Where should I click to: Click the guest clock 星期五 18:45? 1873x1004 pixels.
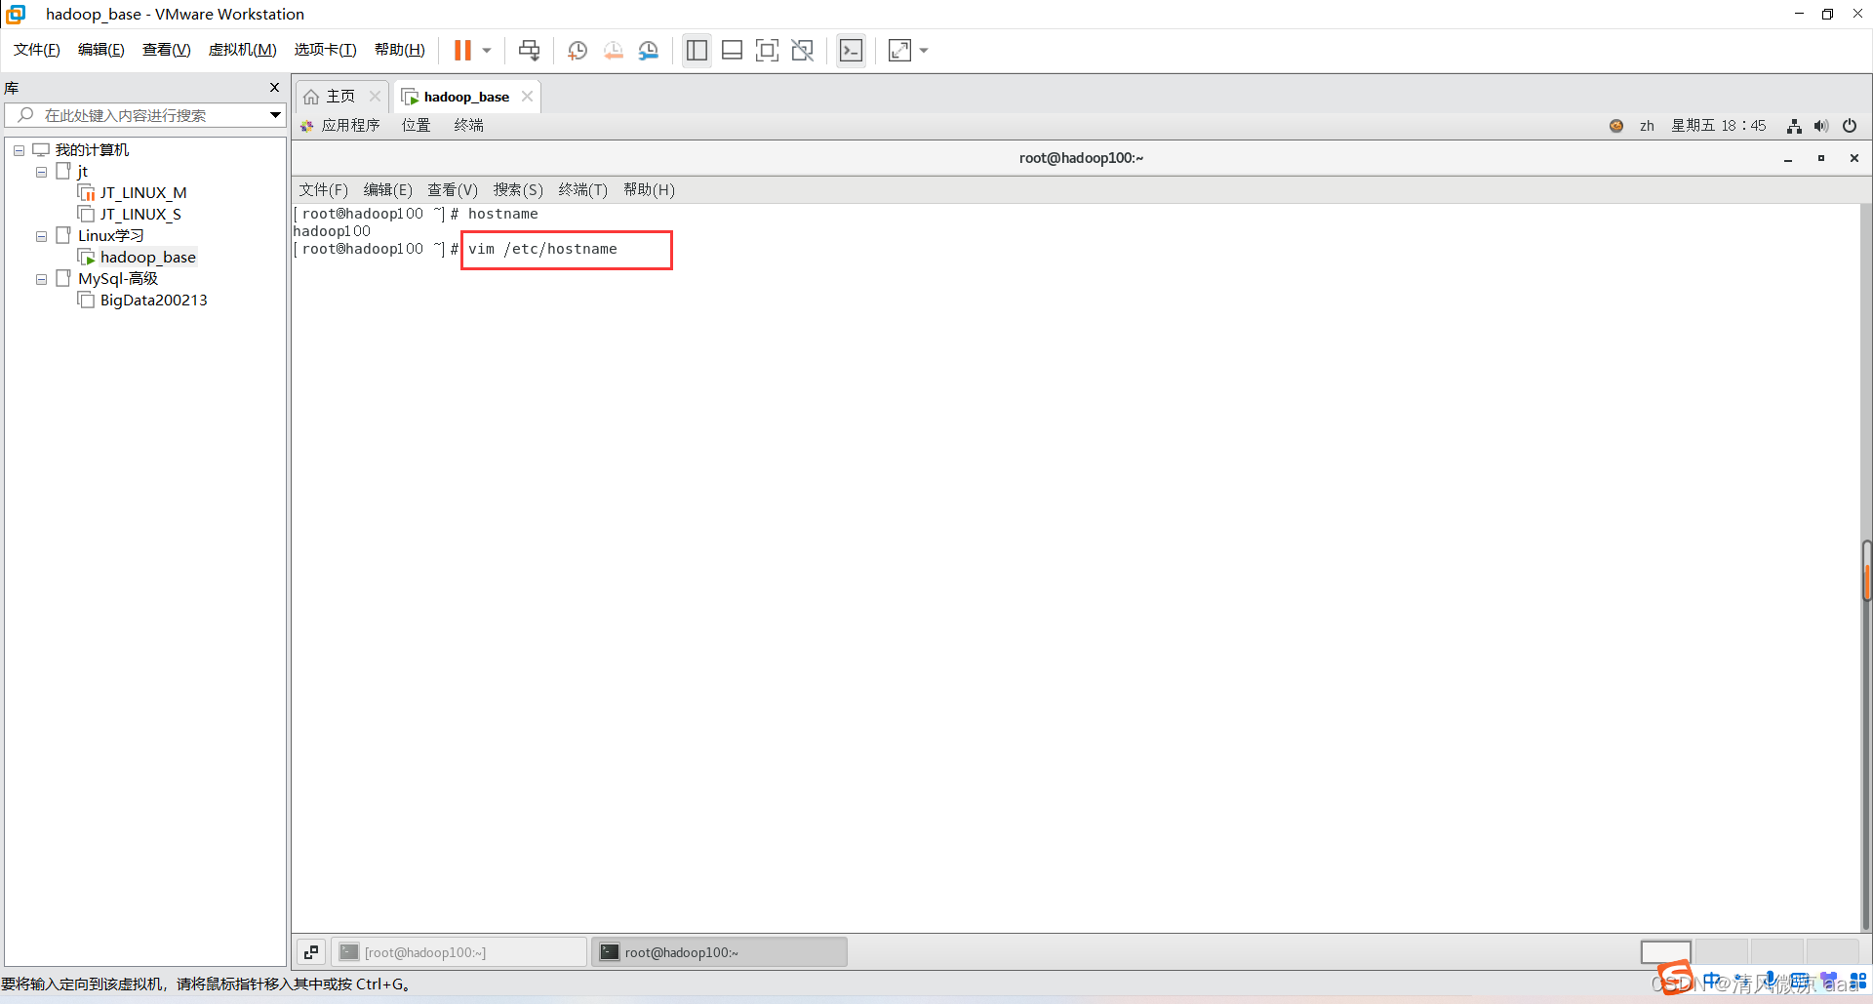[1719, 126]
